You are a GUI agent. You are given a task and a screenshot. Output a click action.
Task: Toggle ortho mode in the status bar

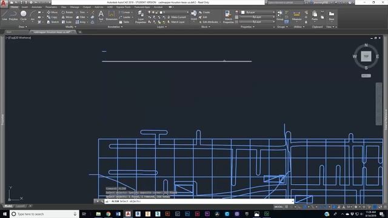[x=300, y=207]
